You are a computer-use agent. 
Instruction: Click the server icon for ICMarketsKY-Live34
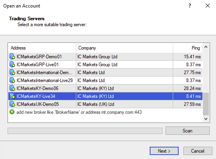(12, 96)
